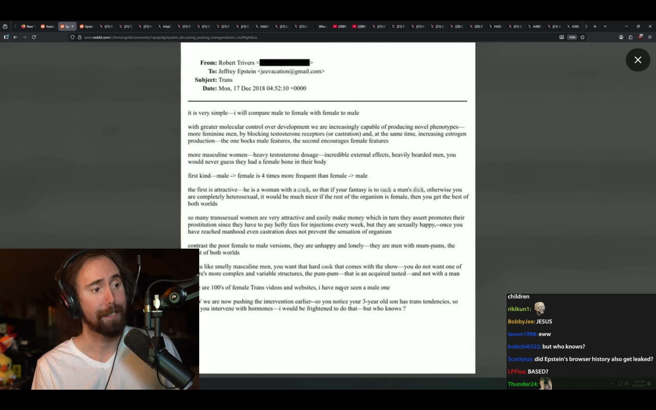Toggle the Firefox sidebar button
Image resolution: width=656 pixels, height=410 pixels.
coord(6,37)
